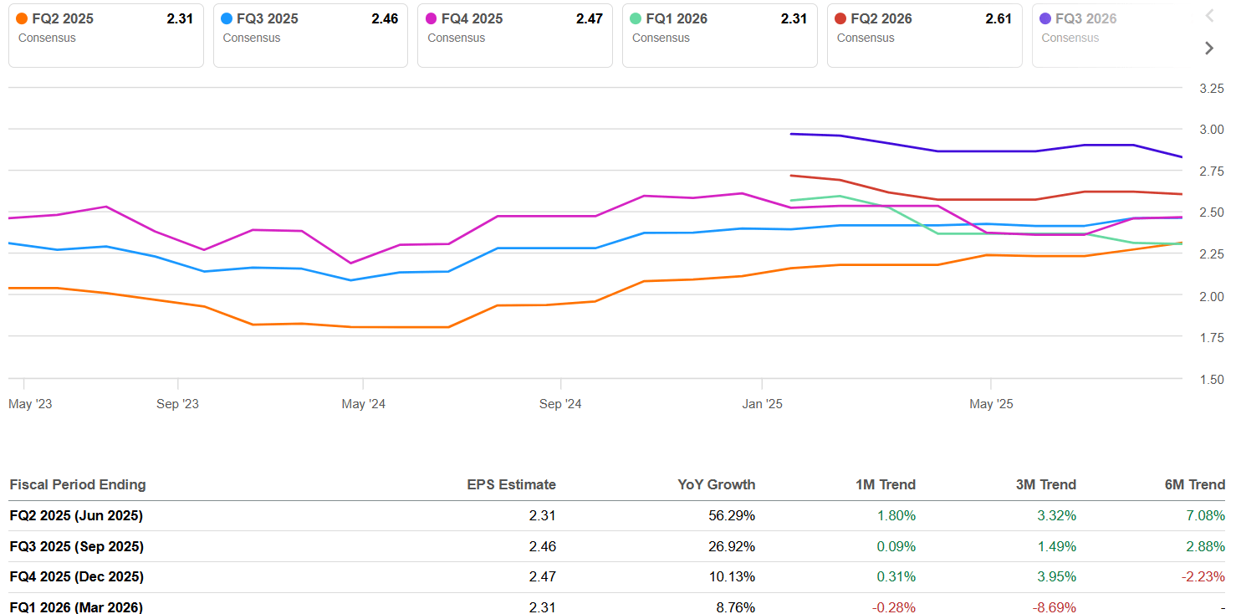Toggle the FQ3 2025 consensus series card
The image size is (1236, 614).
tap(310, 33)
